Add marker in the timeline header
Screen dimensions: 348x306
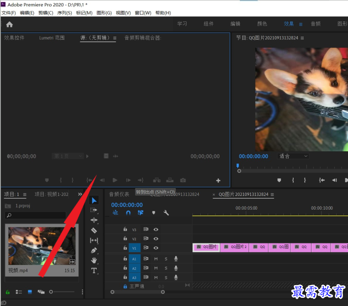pyautogui.click(x=154, y=213)
